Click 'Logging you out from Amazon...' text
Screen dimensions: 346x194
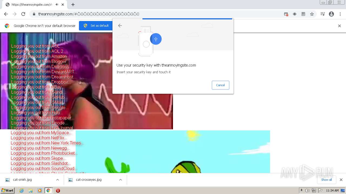point(41,56)
